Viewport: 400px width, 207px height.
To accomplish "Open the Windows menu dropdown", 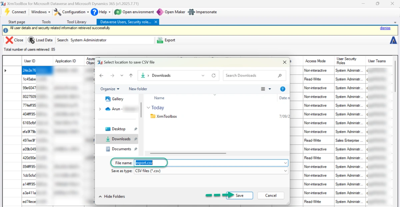I will (41, 12).
